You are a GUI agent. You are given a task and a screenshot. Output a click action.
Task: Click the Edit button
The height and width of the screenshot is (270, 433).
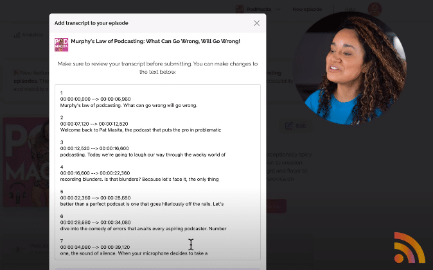296,126
